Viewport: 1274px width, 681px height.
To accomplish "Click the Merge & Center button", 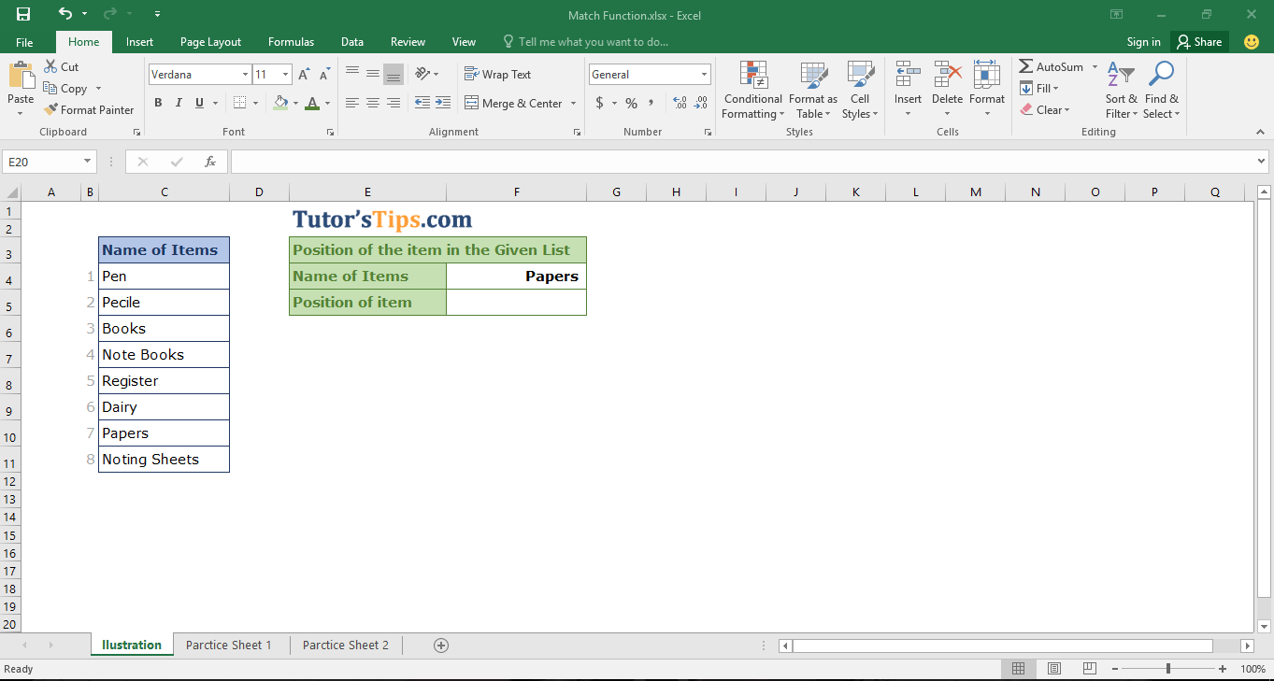I will pyautogui.click(x=514, y=104).
